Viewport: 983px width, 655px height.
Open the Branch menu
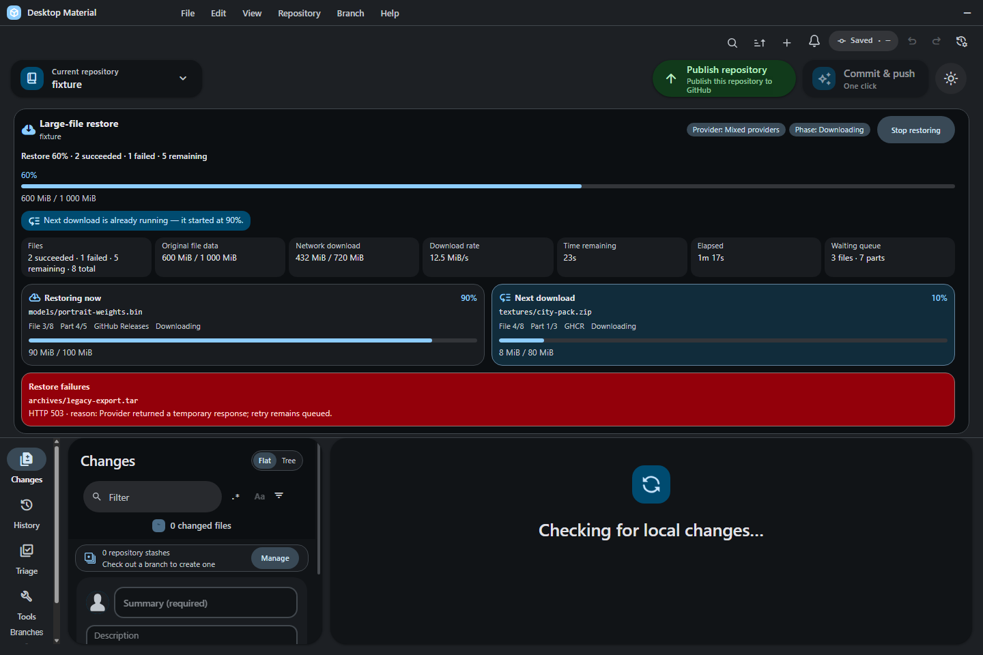[350, 13]
